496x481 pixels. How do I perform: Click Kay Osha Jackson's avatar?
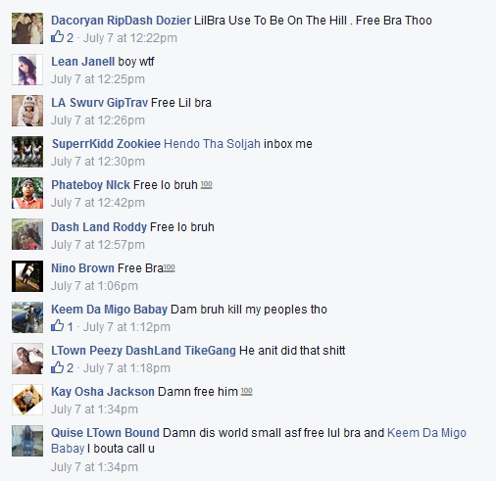(27, 400)
